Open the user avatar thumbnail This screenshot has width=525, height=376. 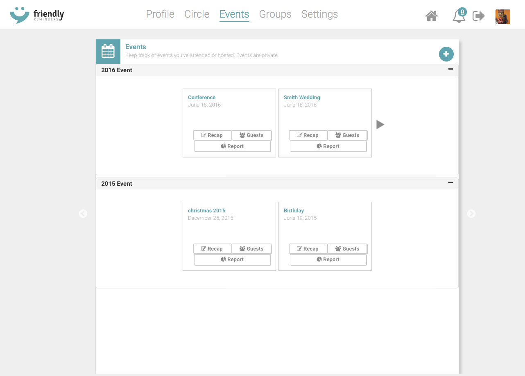click(503, 17)
